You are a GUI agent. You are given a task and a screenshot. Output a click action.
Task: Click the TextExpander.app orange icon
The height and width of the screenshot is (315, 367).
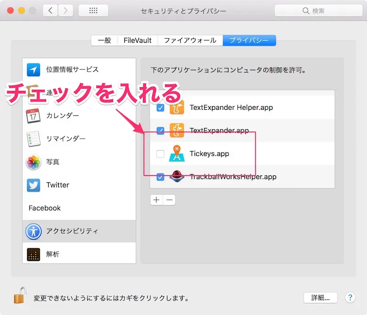pyautogui.click(x=177, y=130)
